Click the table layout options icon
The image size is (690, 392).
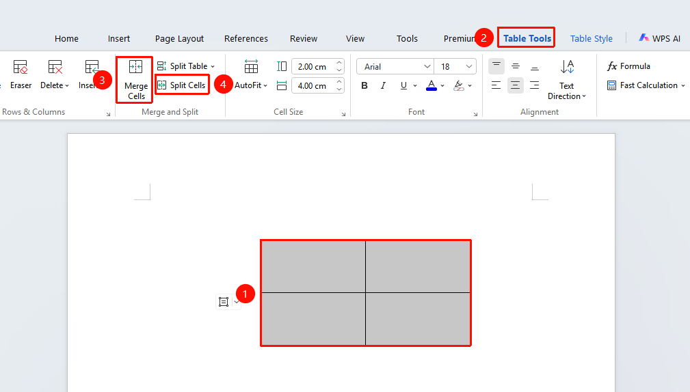click(224, 302)
